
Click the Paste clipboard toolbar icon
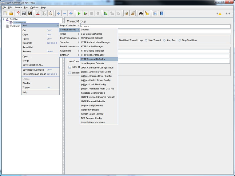pos(50,14)
